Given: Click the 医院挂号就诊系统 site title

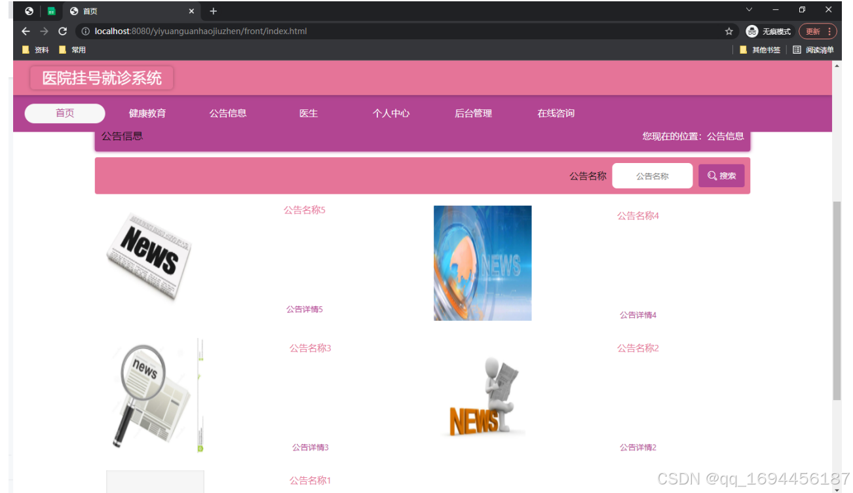Looking at the screenshot, I should (x=102, y=78).
